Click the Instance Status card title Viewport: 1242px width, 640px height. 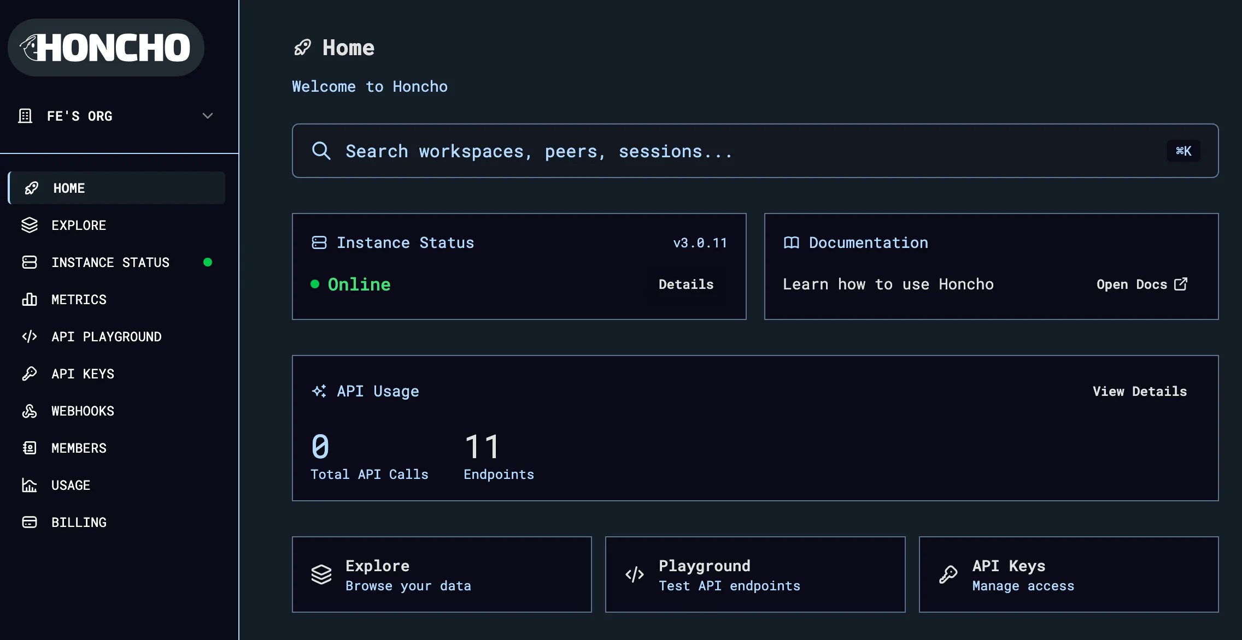[x=406, y=243]
